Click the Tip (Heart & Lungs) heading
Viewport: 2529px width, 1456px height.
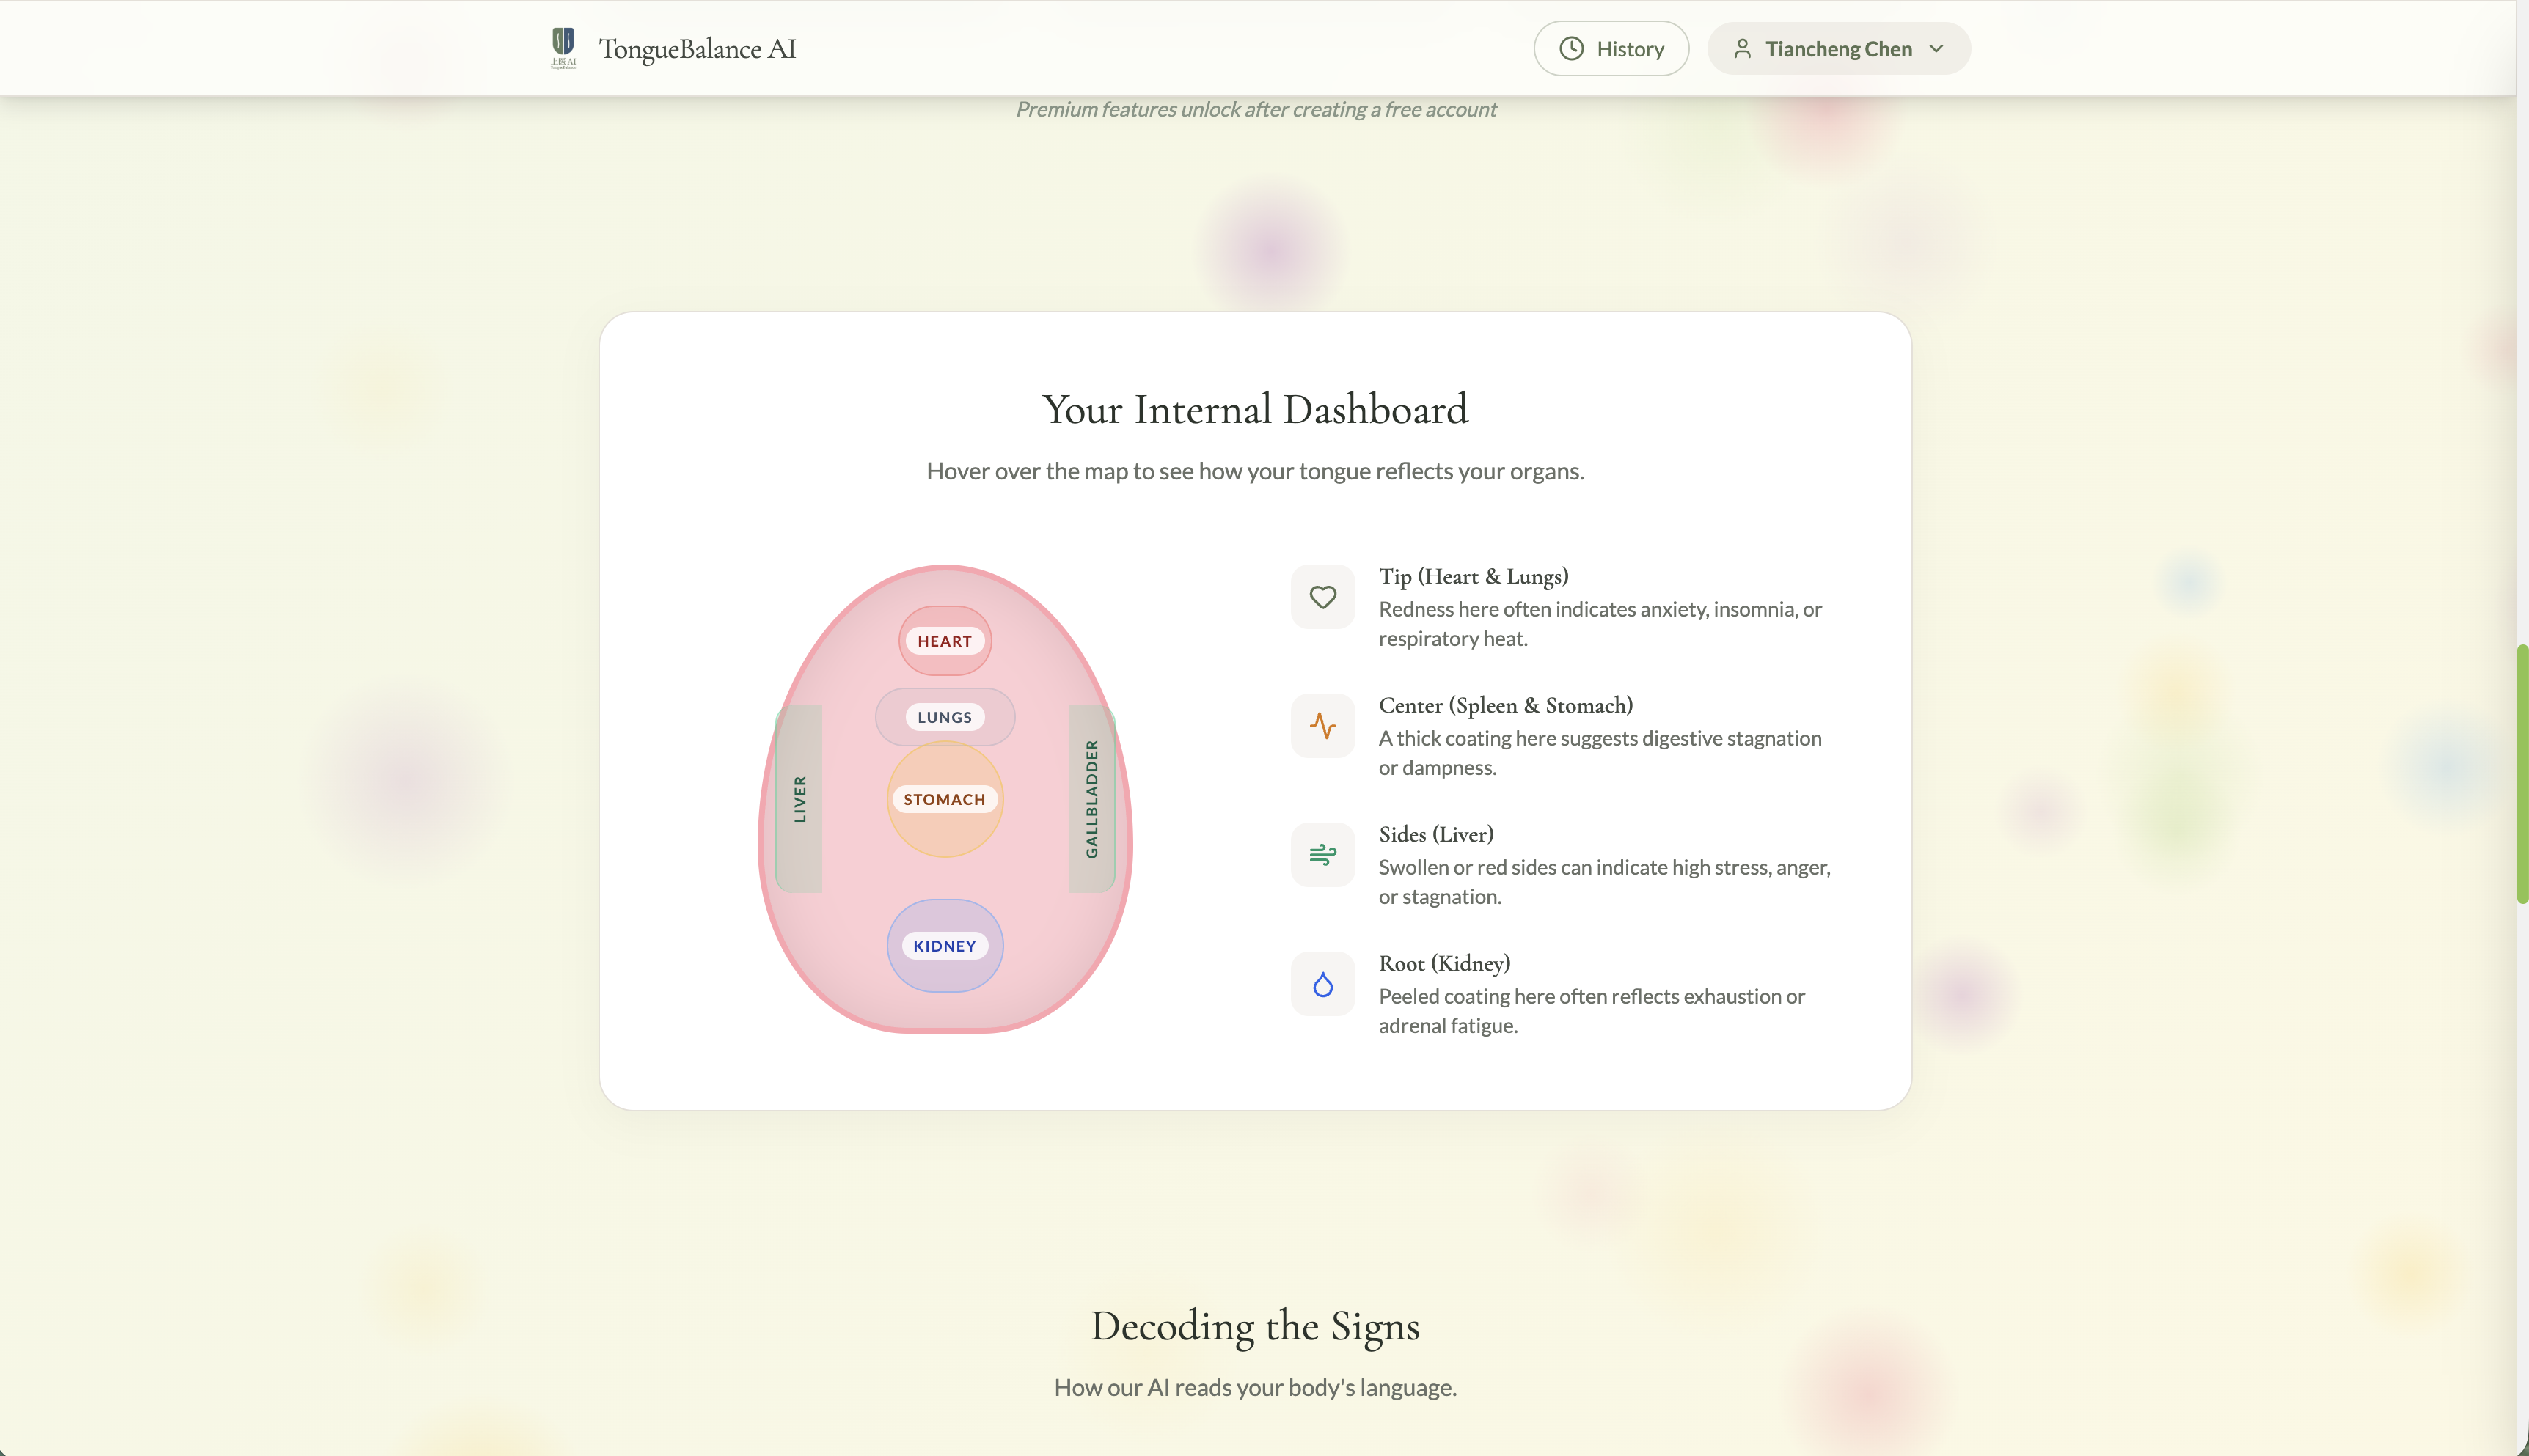pos(1473,576)
